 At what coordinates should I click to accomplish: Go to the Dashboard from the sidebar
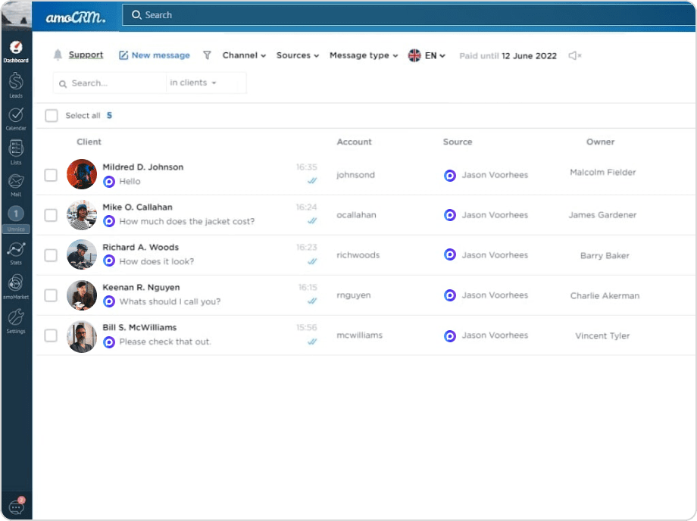[16, 48]
